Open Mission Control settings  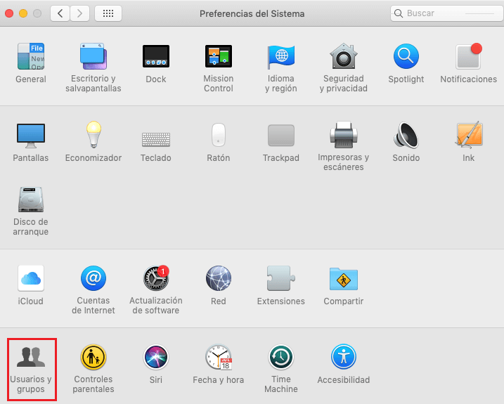point(218,56)
